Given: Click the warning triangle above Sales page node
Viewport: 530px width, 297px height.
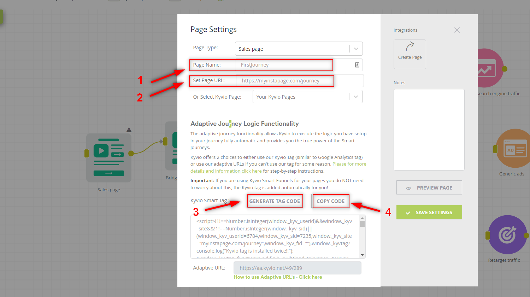Looking at the screenshot, I should click(x=129, y=130).
